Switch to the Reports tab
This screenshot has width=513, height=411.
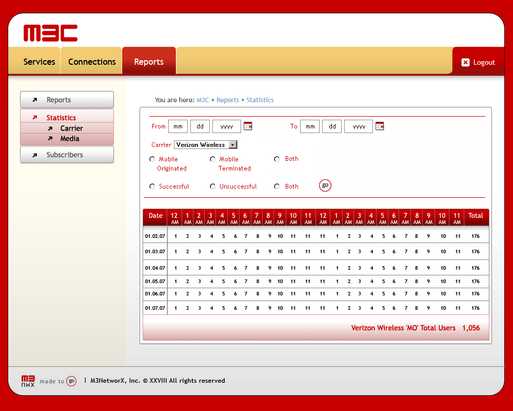pyautogui.click(x=149, y=62)
